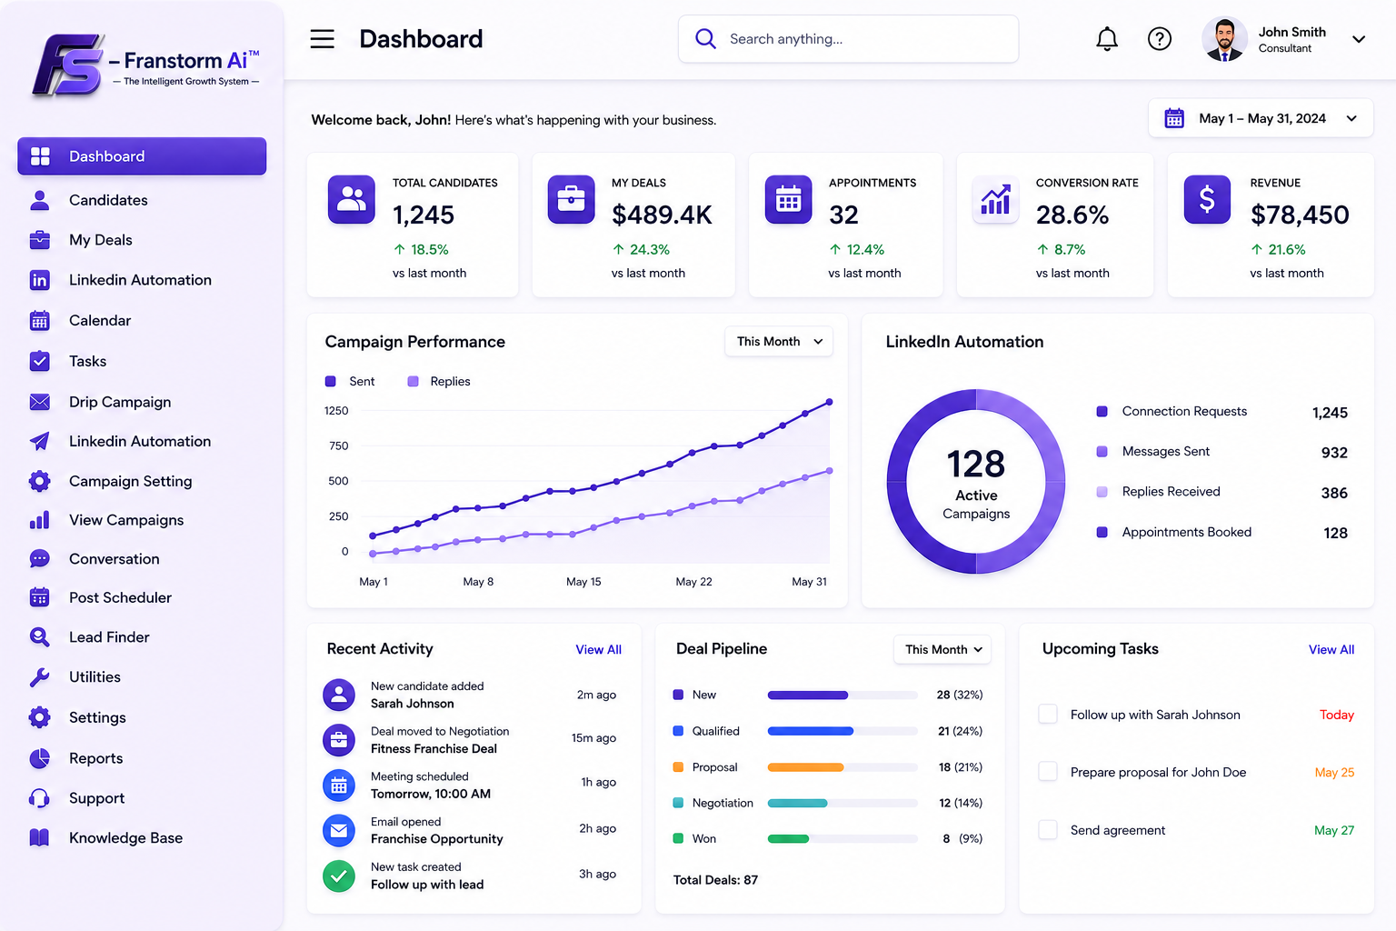Click the Today due label
Screen dimensions: 1396x931
click(1336, 715)
